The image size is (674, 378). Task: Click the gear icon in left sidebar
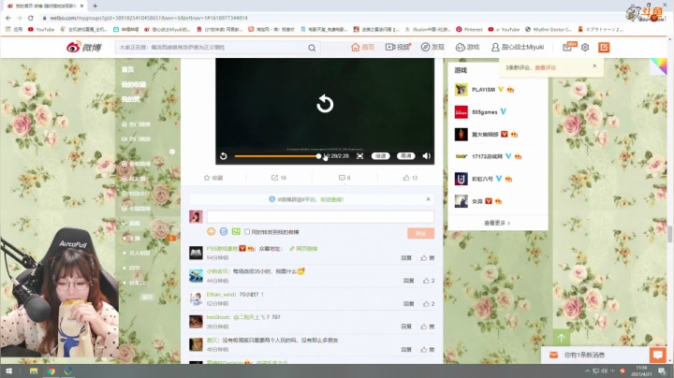[172, 152]
